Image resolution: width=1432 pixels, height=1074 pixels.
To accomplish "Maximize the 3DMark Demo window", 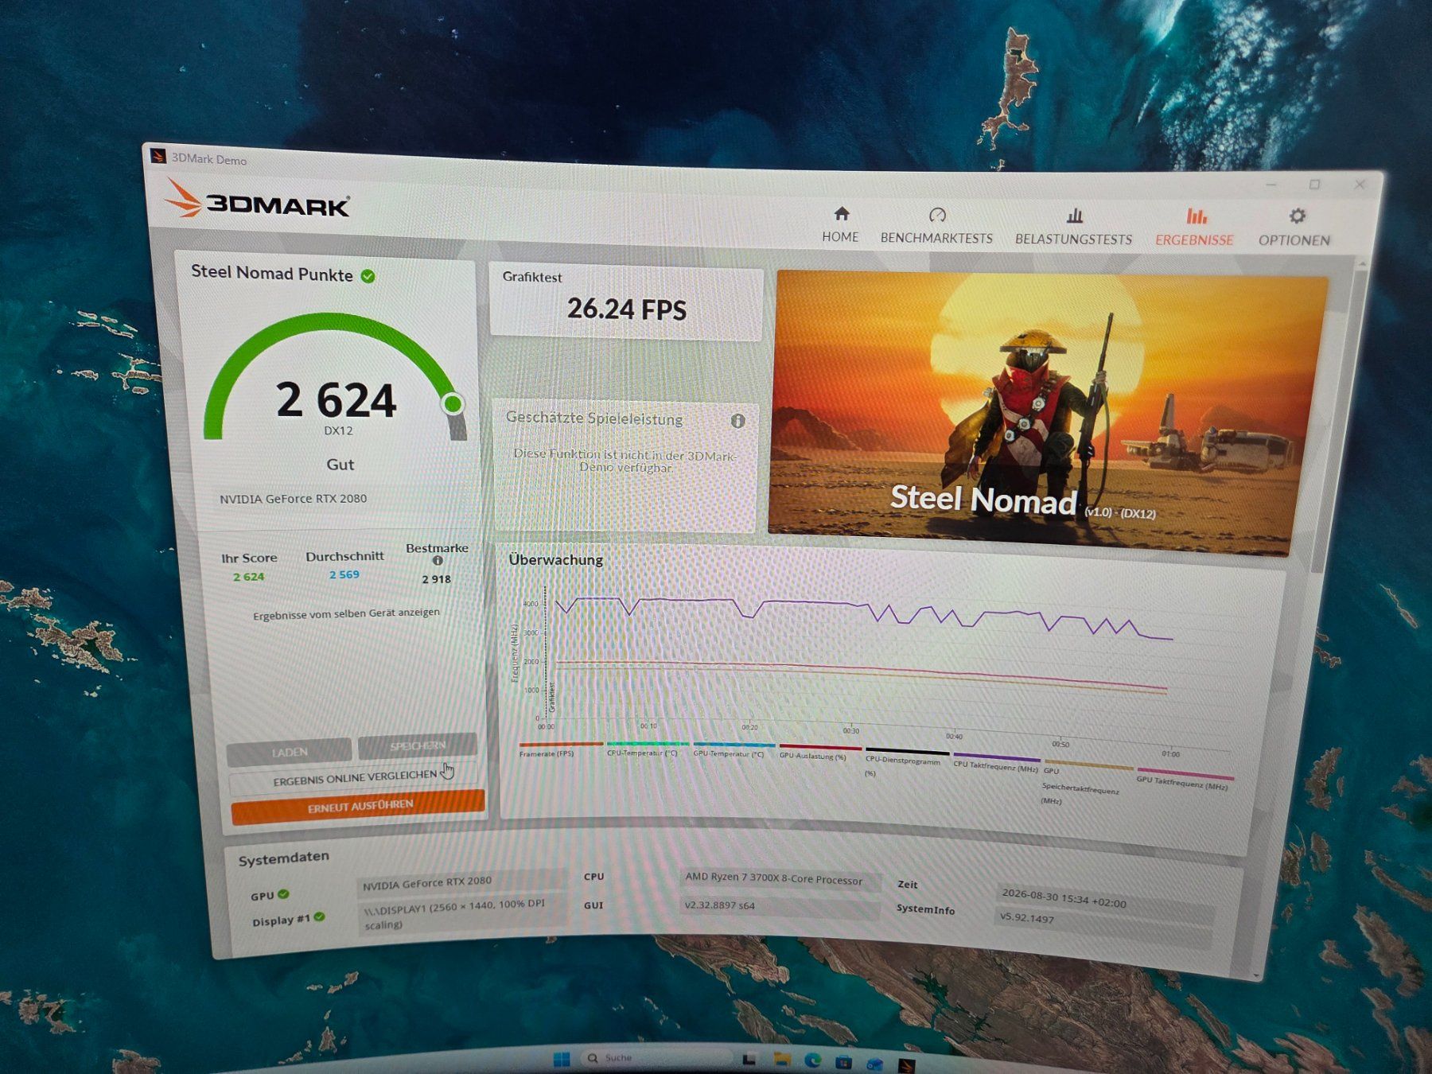I will pyautogui.click(x=1315, y=185).
